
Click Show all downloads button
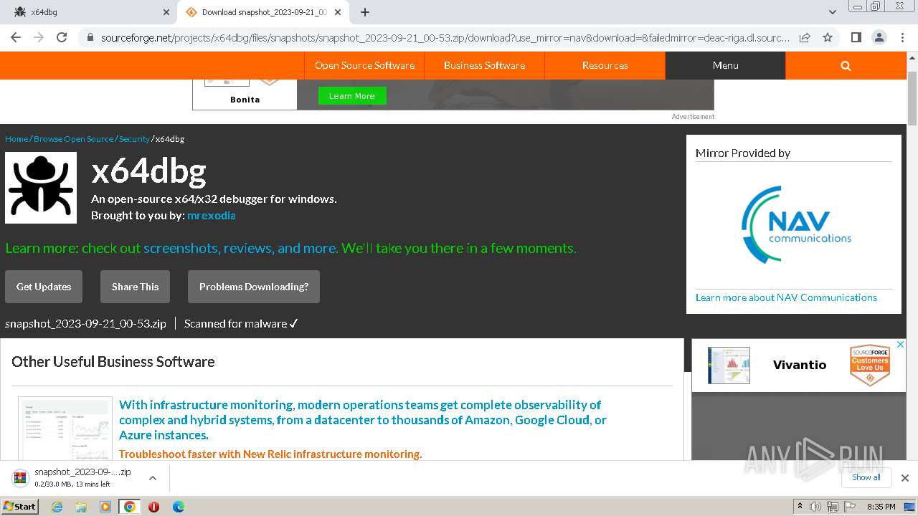tap(866, 477)
